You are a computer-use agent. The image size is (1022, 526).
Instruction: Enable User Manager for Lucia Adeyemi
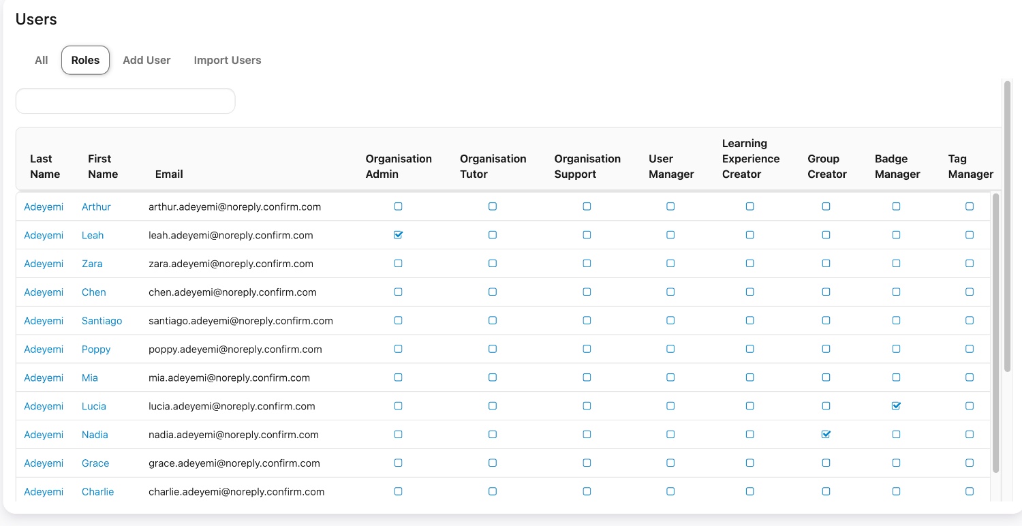pos(670,406)
